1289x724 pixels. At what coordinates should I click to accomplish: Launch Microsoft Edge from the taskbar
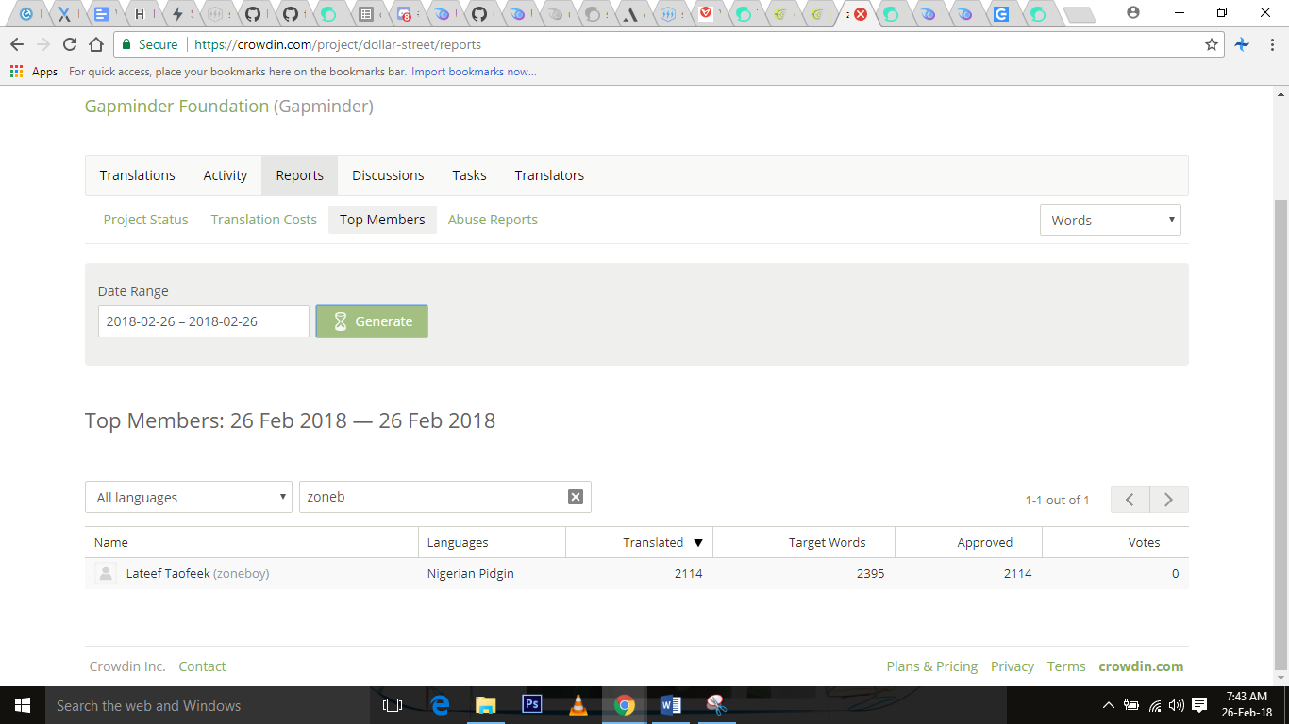coord(440,705)
